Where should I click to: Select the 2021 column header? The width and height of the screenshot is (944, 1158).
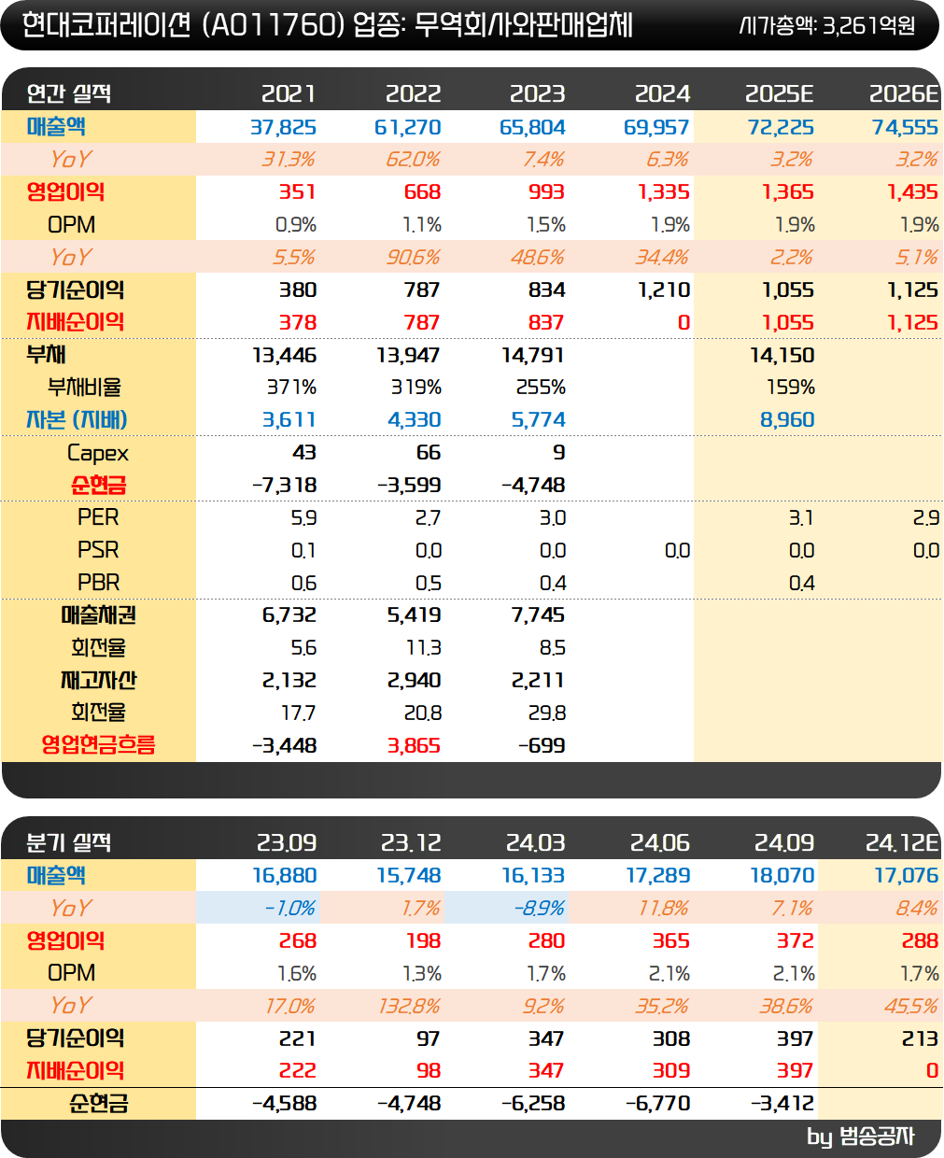(289, 93)
